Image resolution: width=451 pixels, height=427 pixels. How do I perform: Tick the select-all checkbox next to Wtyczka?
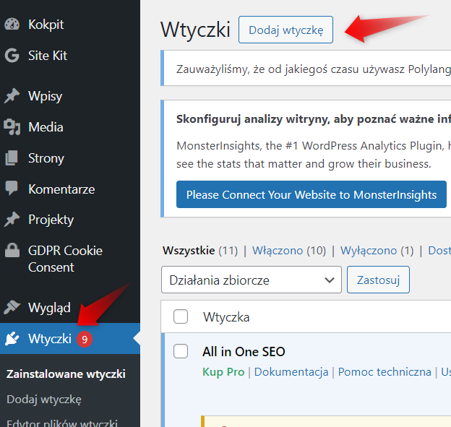point(181,316)
